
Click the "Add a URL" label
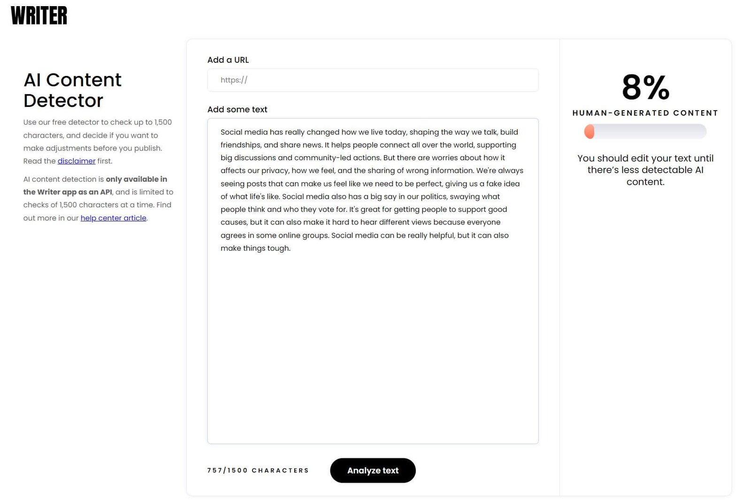coord(228,60)
